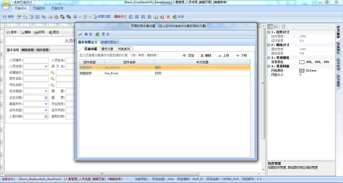
Task: Switch to 页面发布 ribbon tab
Action: (x=57, y=8)
